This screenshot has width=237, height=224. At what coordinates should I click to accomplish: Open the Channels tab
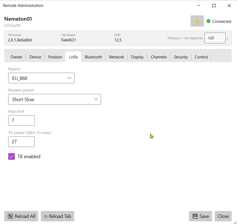click(159, 57)
